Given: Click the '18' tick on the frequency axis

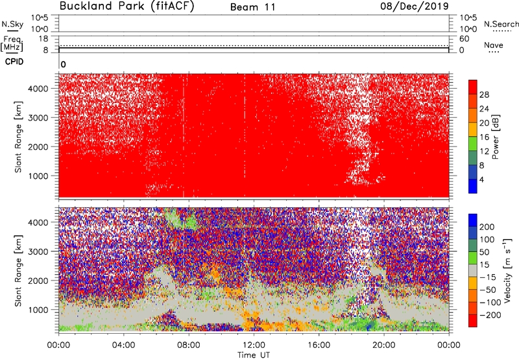Looking at the screenshot, I should pyautogui.click(x=43, y=39).
